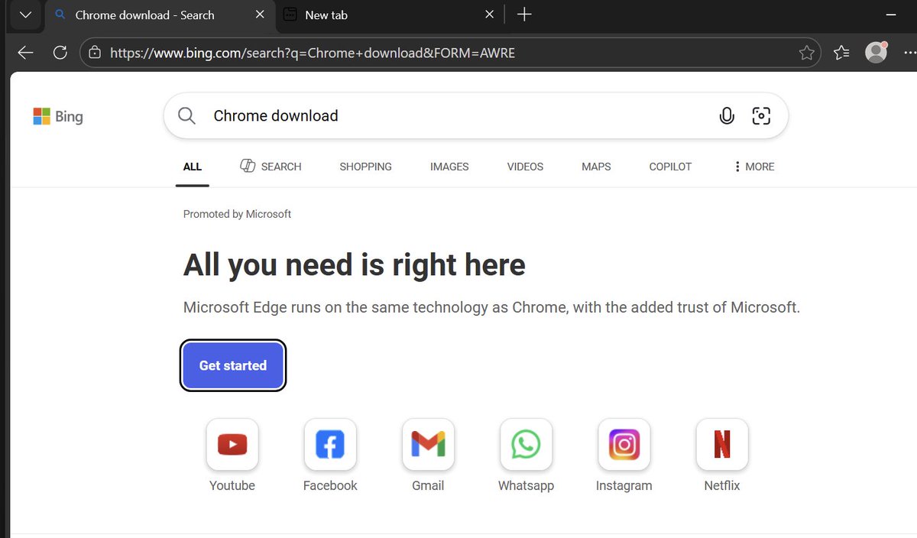
Task: Open the Facebook shortcut icon
Action: [330, 444]
